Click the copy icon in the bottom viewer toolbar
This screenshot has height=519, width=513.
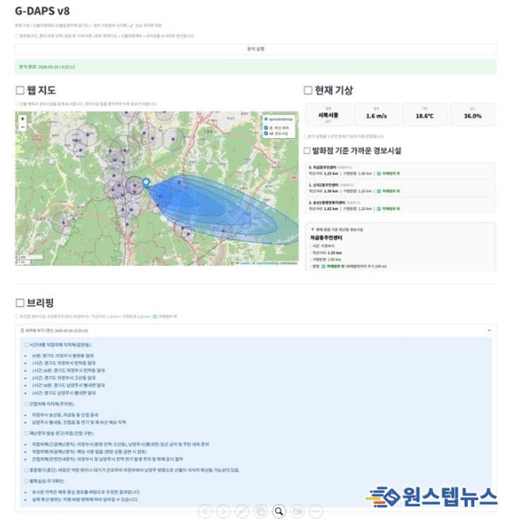(x=260, y=511)
